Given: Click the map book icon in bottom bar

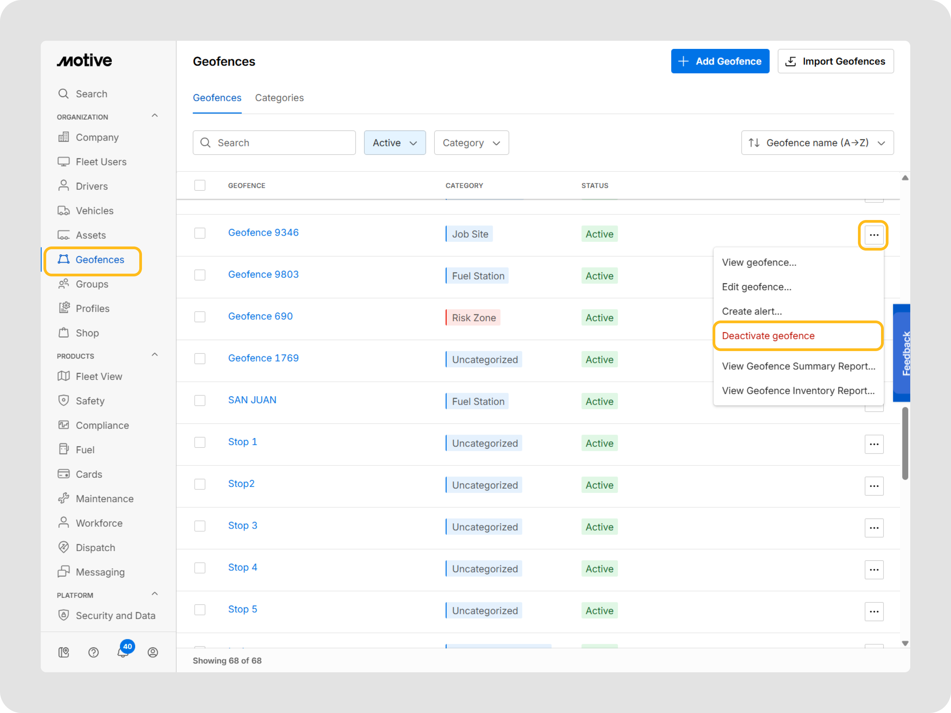Looking at the screenshot, I should 64,653.
